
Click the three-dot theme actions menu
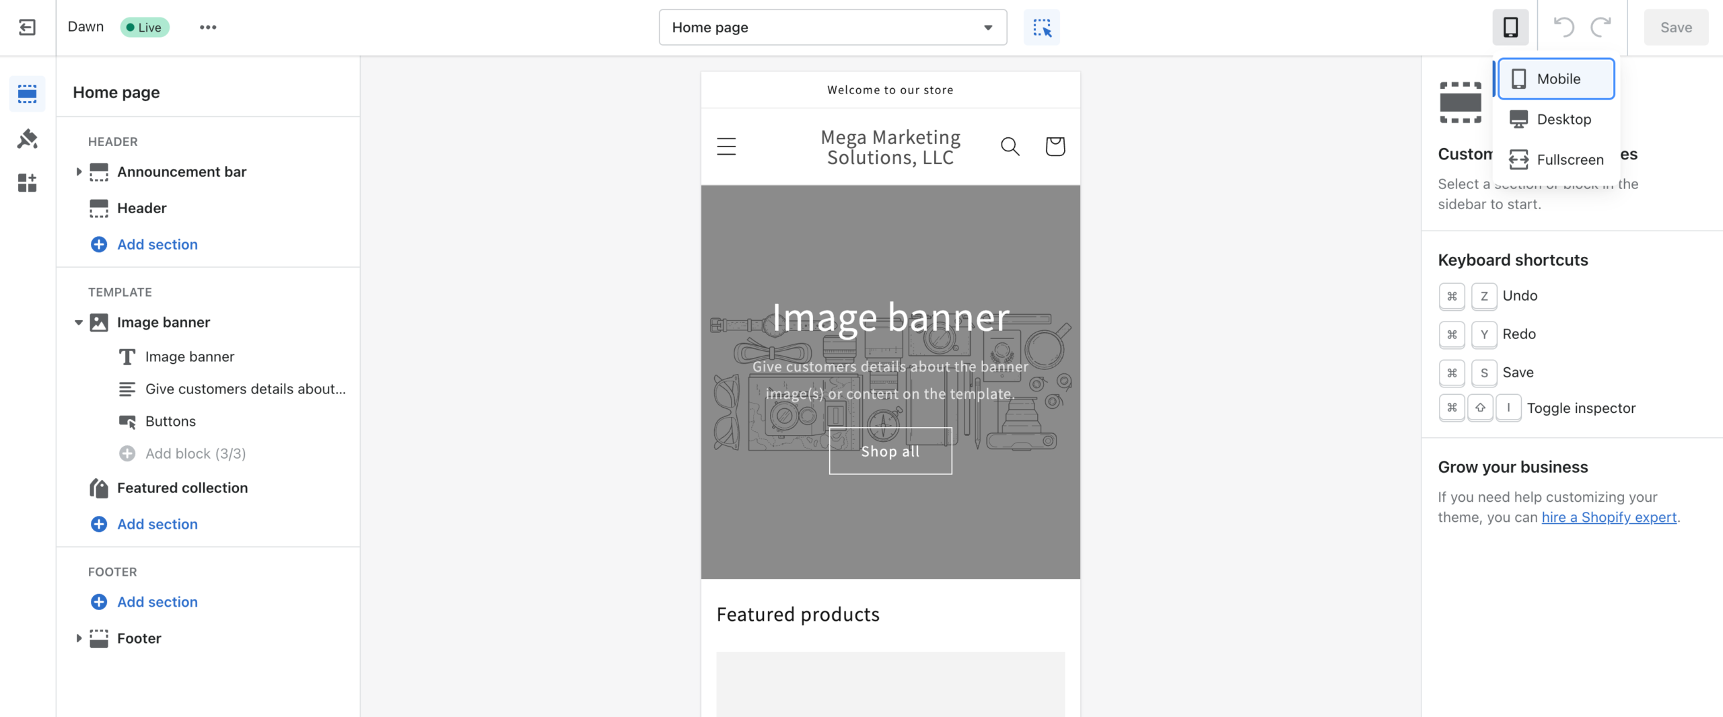point(208,28)
